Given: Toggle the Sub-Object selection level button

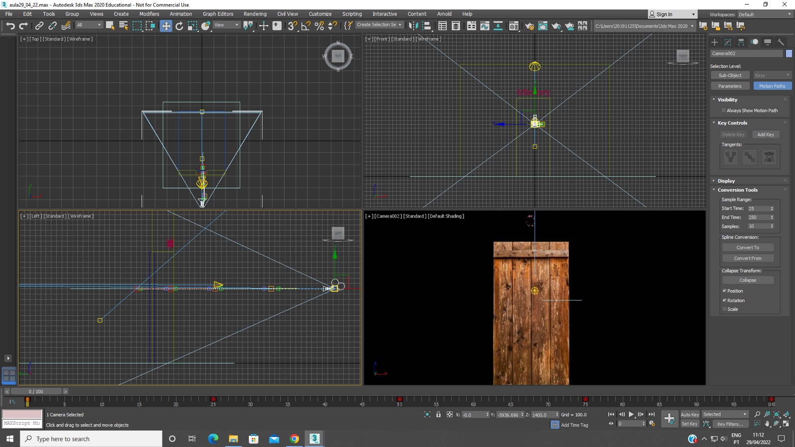Looking at the screenshot, I should coord(730,75).
